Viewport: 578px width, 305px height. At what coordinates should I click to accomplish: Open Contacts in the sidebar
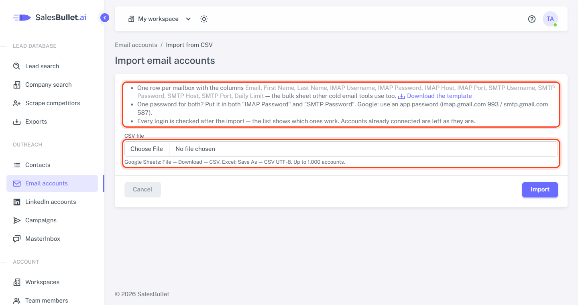click(52, 165)
